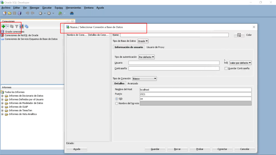
Task: Open the Tipo de autenticación dropdown
Action: (x=146, y=57)
